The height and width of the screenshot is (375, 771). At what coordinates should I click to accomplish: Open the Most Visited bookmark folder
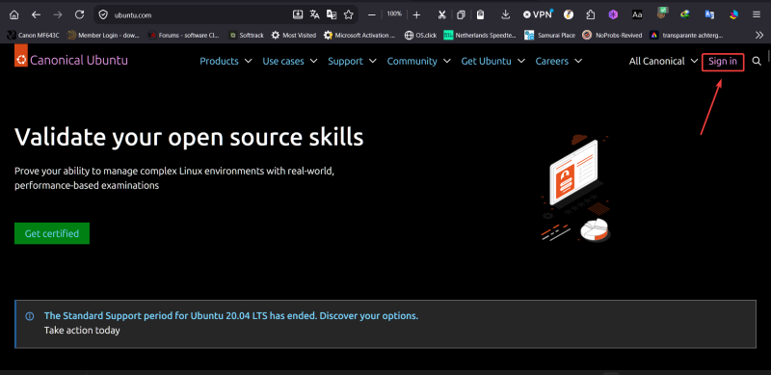pos(294,35)
